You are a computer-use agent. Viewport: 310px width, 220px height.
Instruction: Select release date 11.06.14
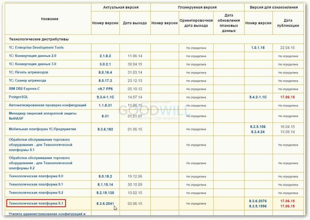coord(135,56)
